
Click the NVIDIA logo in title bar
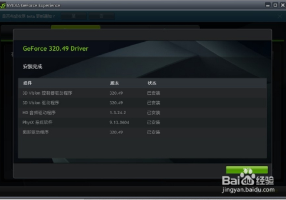pos(4,5)
